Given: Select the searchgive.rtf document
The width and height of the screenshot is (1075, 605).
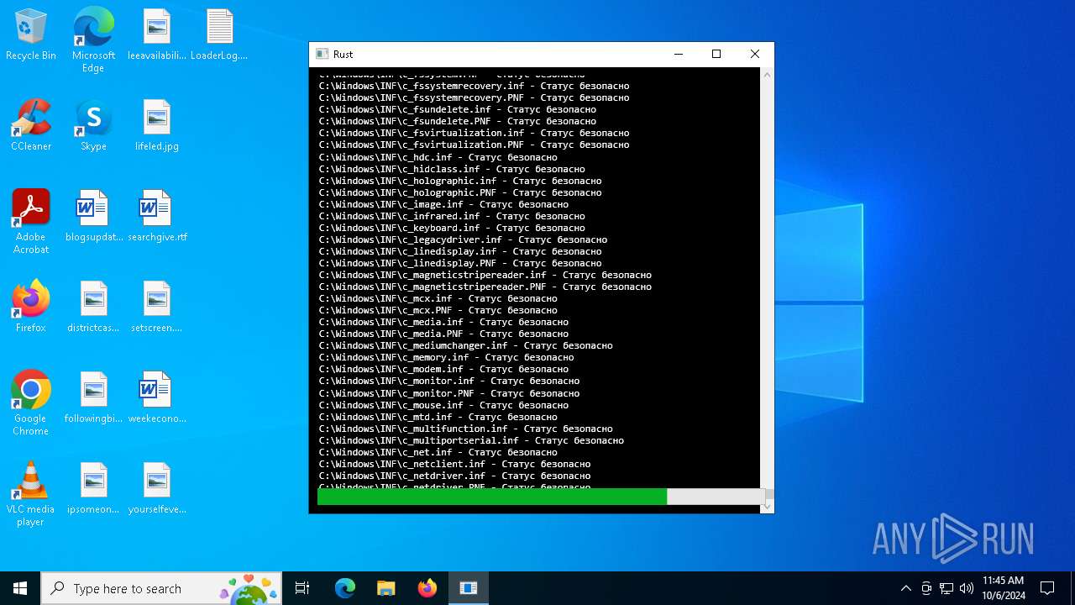Looking at the screenshot, I should coord(156,217).
